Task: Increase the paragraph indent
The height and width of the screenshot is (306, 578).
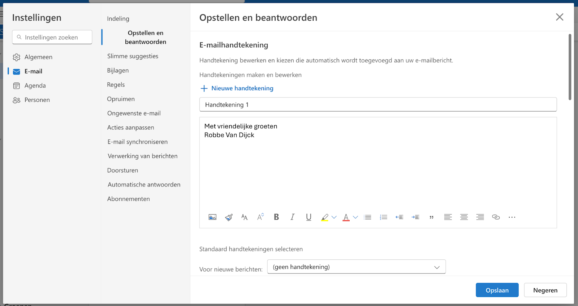Action: coord(415,217)
